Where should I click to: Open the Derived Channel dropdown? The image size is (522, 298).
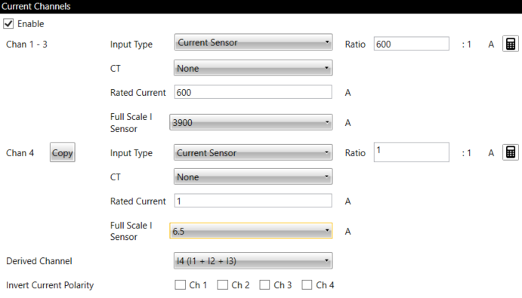pyautogui.click(x=253, y=261)
